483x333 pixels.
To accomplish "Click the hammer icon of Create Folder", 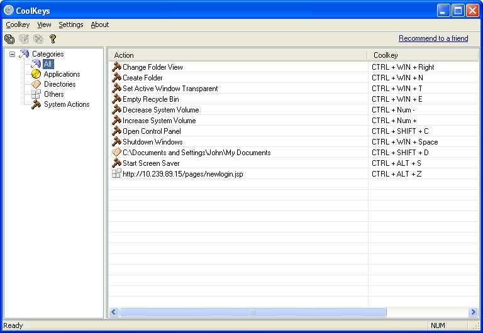I will 116,77.
